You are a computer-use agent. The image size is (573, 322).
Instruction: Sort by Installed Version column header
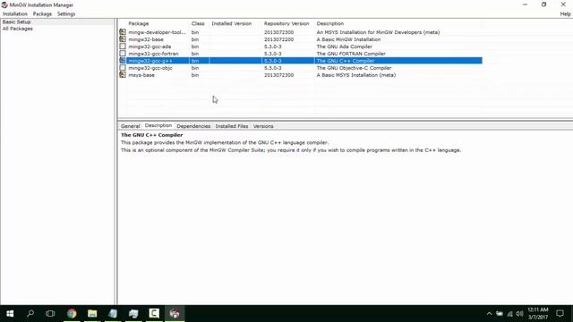click(x=231, y=23)
